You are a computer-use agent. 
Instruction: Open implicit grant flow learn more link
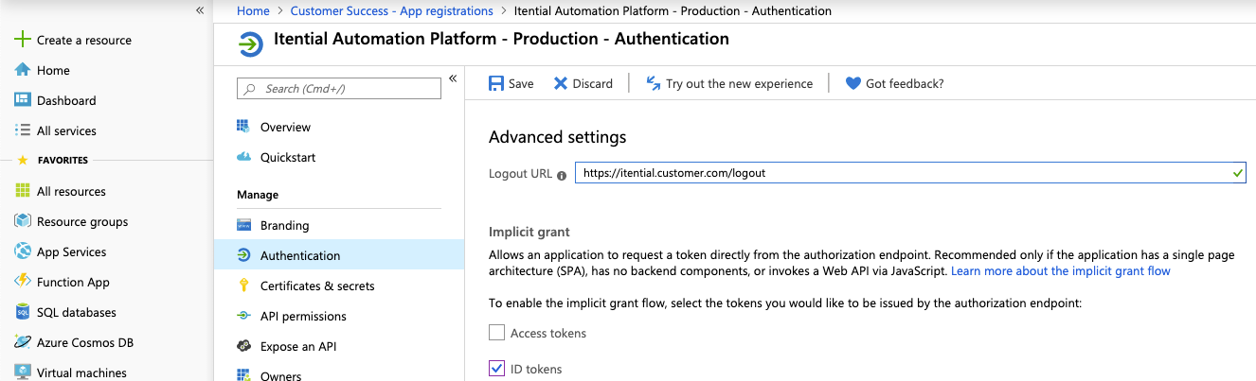1061,270
